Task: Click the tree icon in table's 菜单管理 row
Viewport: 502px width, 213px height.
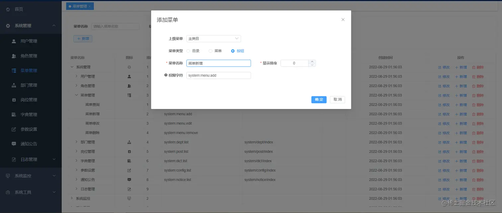Action: click(x=129, y=95)
